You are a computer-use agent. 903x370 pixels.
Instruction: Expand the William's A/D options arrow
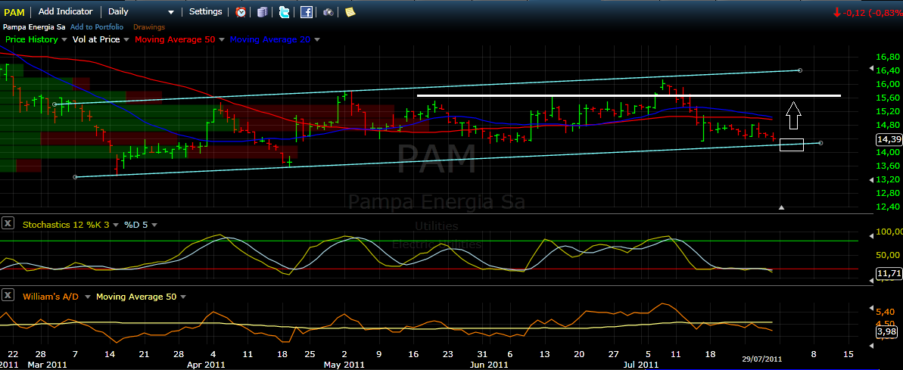point(88,297)
